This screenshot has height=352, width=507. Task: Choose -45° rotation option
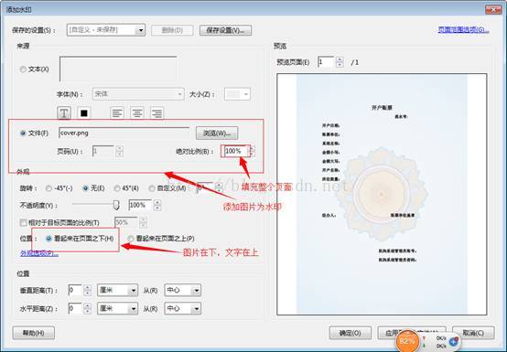(49, 188)
